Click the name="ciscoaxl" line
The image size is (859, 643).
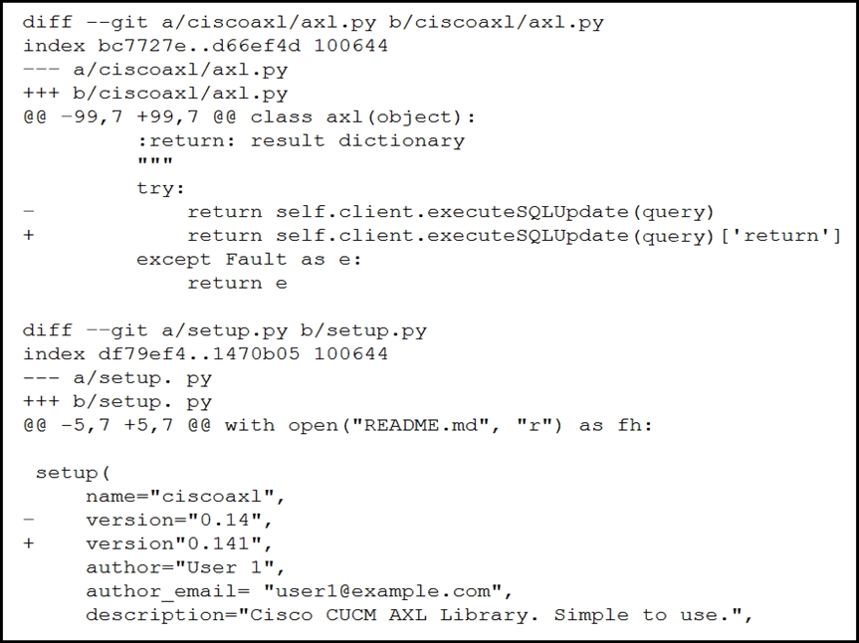pyautogui.click(x=186, y=497)
